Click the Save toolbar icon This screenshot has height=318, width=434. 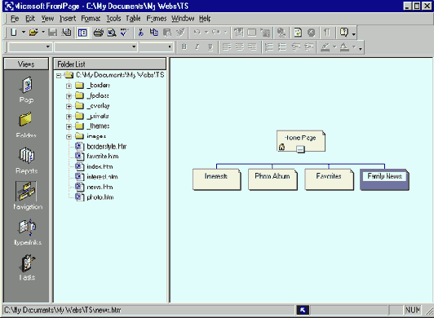[52, 33]
